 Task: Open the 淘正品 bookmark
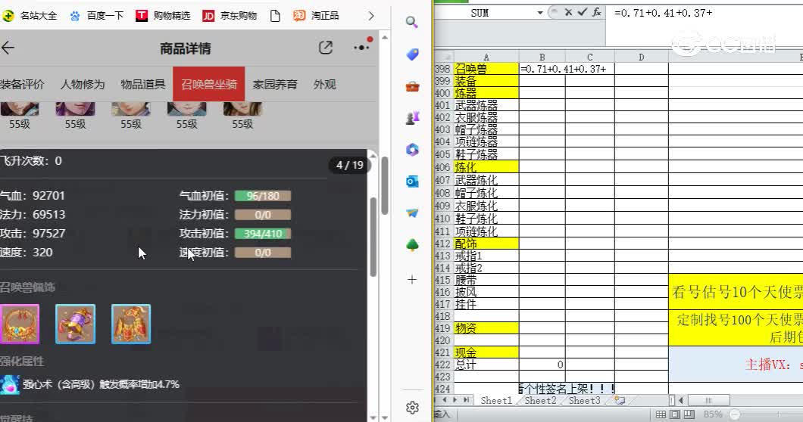(x=316, y=16)
